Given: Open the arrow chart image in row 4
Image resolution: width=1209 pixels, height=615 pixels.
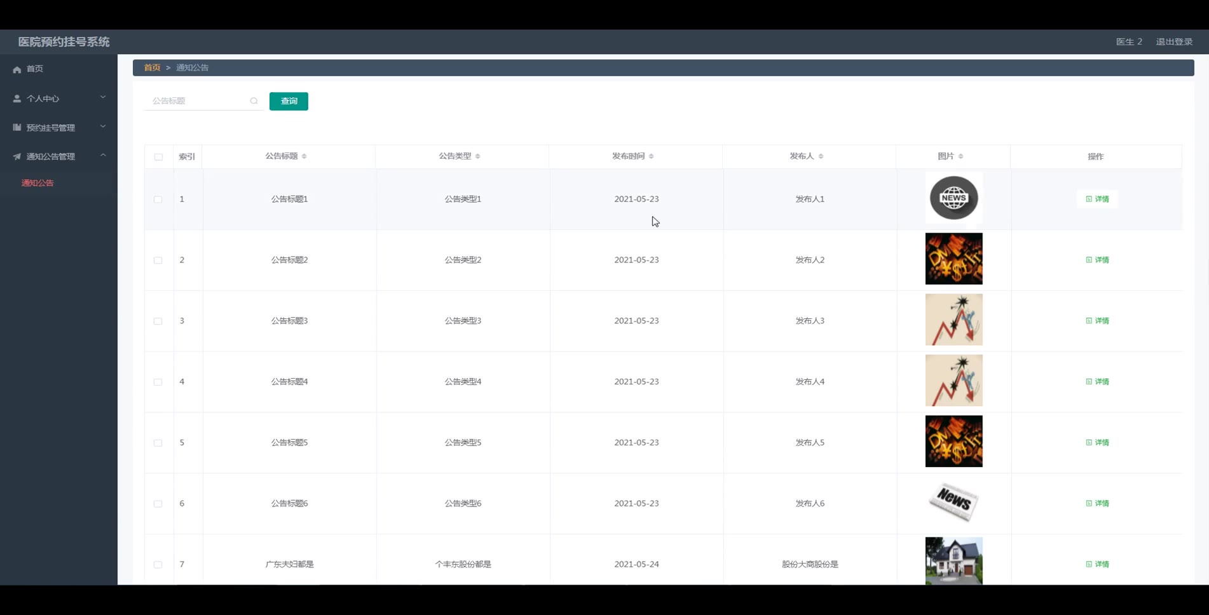Looking at the screenshot, I should click(953, 381).
